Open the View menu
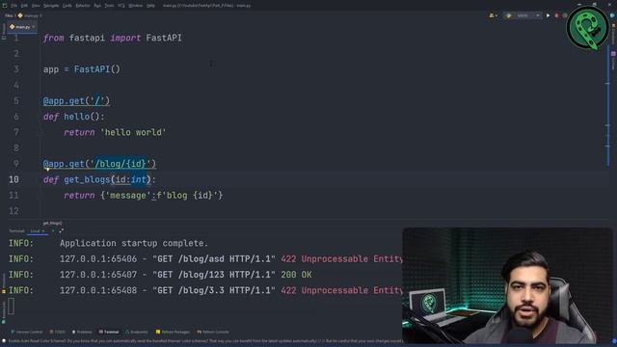The image size is (617, 347). coord(36,6)
